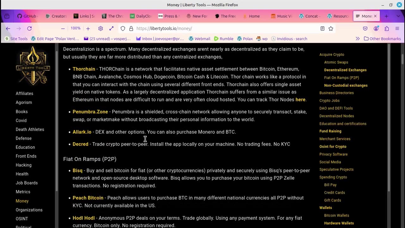Show more bookmarks chevron
Viewport: 405px width, 228px height.
click(358, 39)
